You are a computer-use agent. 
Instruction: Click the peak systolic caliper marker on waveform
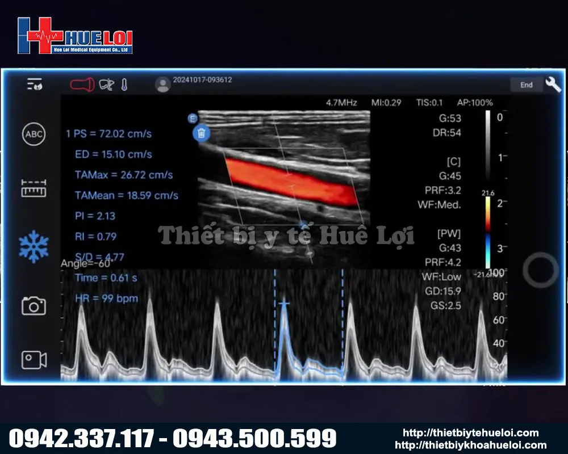pyautogui.click(x=285, y=304)
